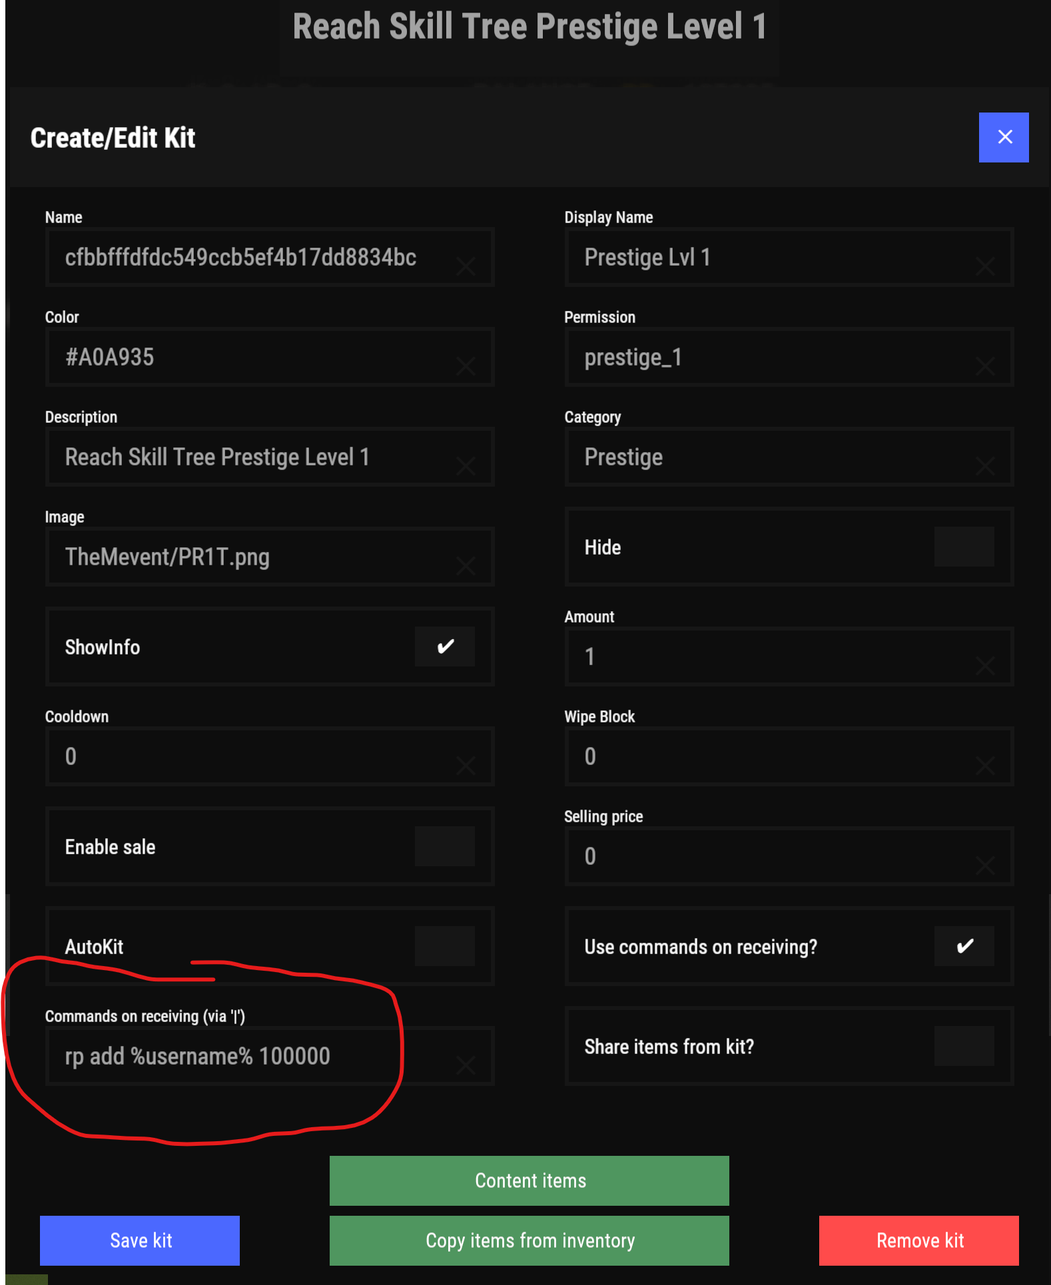Clear the Name field with its X icon

(466, 267)
